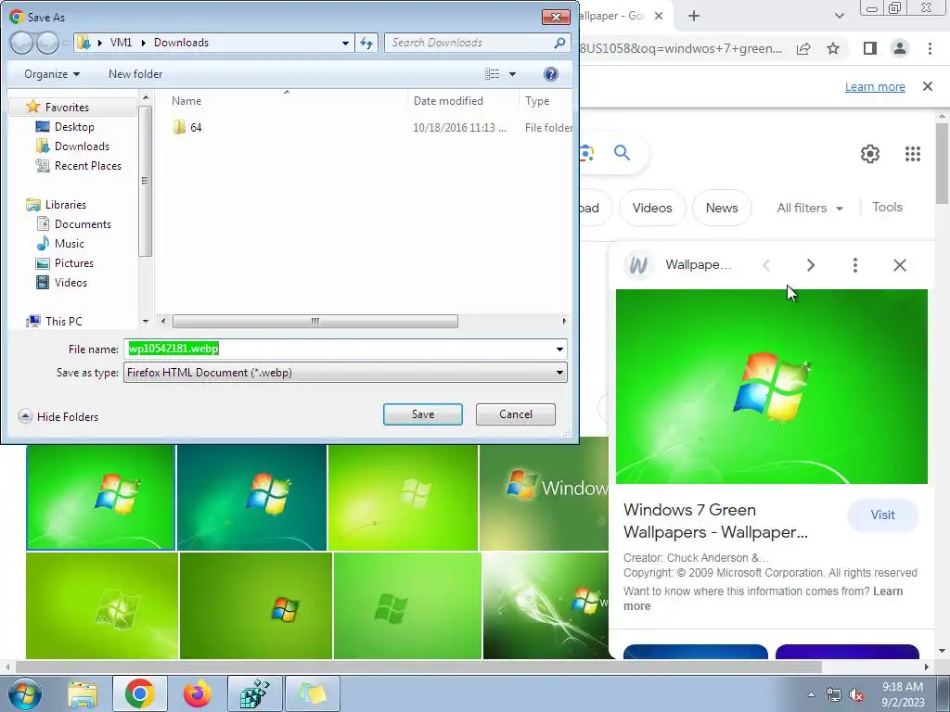Switch to the News search tab
This screenshot has height=712, width=950.
(722, 208)
